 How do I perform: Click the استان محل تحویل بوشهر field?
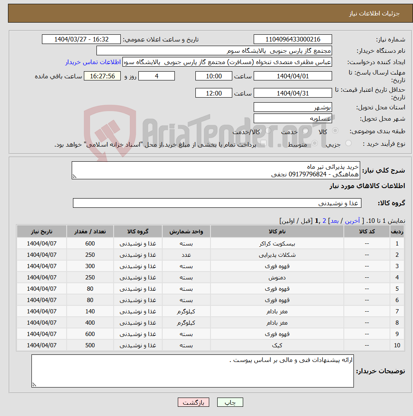coord(292,107)
